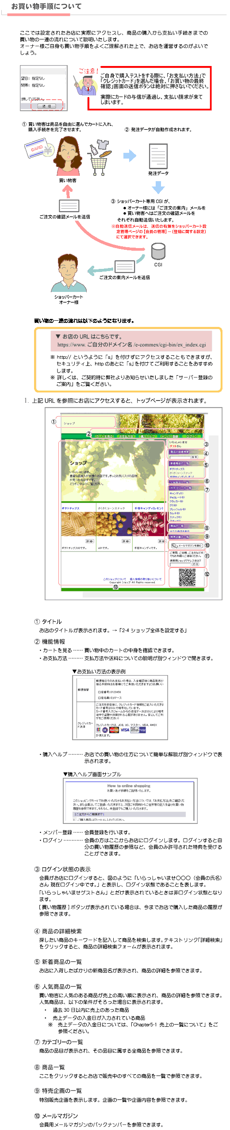Click the ⑨ 特売企画の一覧 heading
This screenshot has height=1130, width=230.
(58, 1091)
